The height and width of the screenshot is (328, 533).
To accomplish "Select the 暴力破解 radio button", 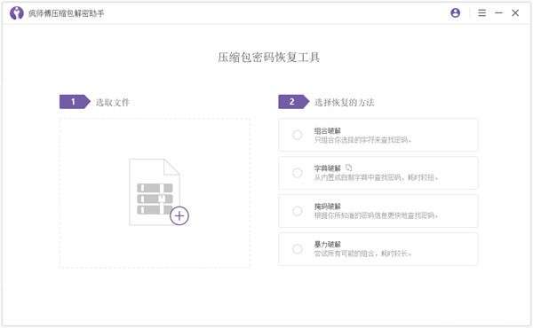I will pyautogui.click(x=297, y=249).
